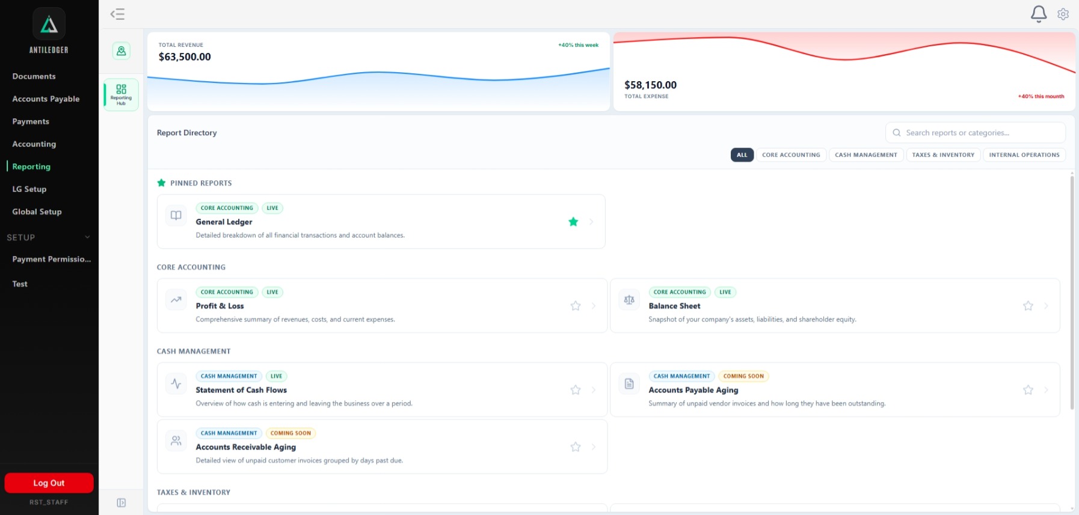Open Payment Permissions in sidebar
Image resolution: width=1079 pixels, height=515 pixels.
(52, 260)
